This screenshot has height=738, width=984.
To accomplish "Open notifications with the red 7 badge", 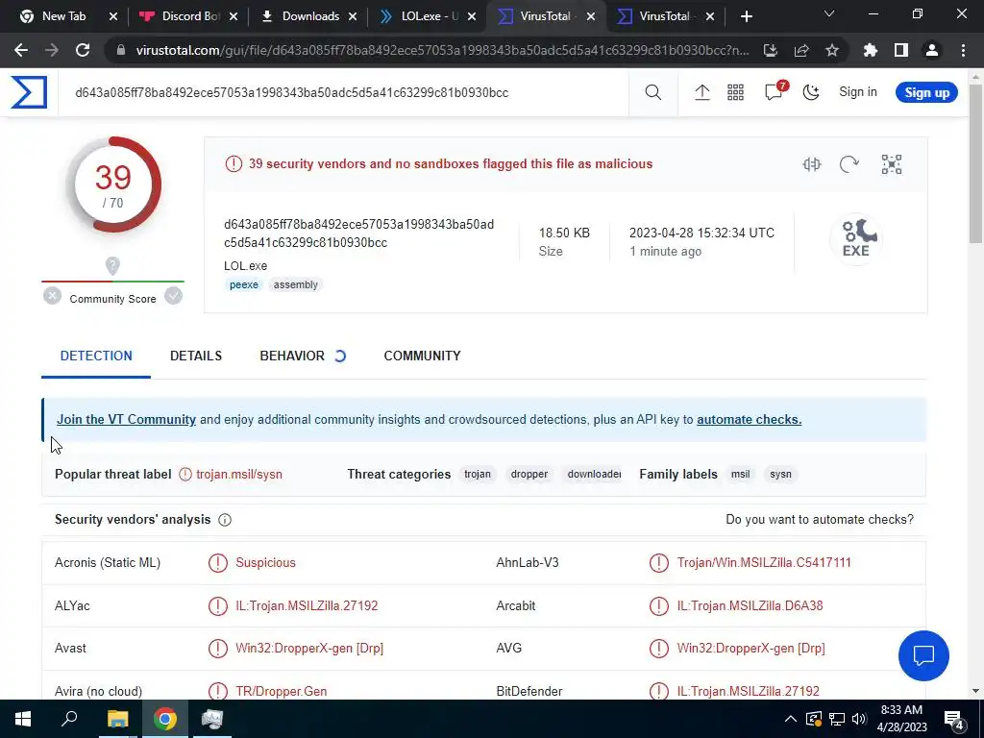I will pos(775,91).
